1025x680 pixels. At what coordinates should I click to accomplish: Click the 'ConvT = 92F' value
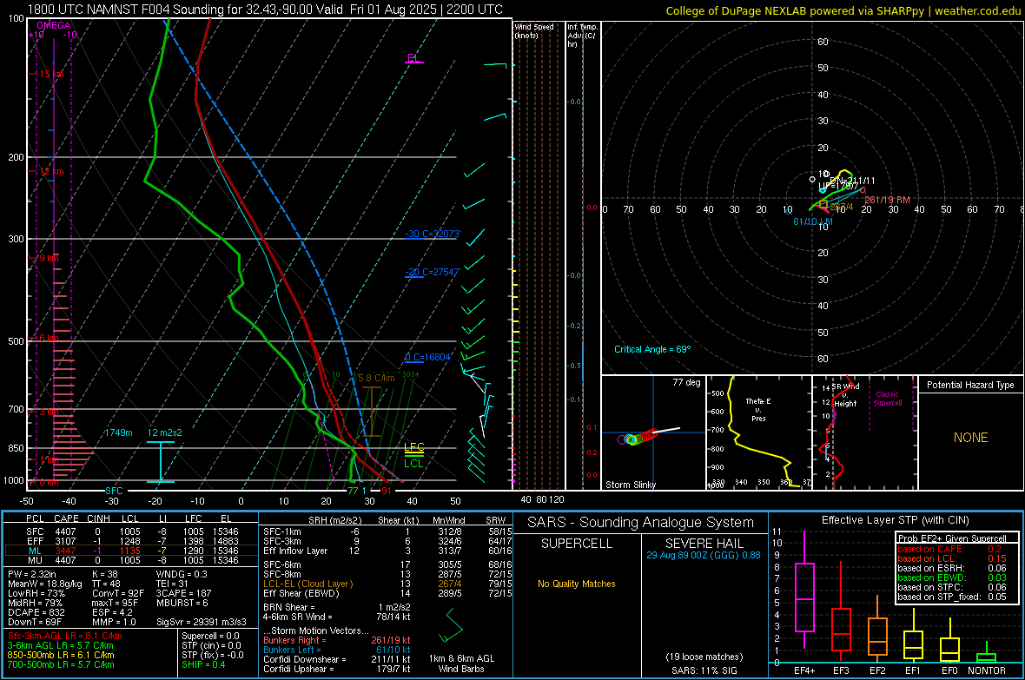tap(117, 593)
